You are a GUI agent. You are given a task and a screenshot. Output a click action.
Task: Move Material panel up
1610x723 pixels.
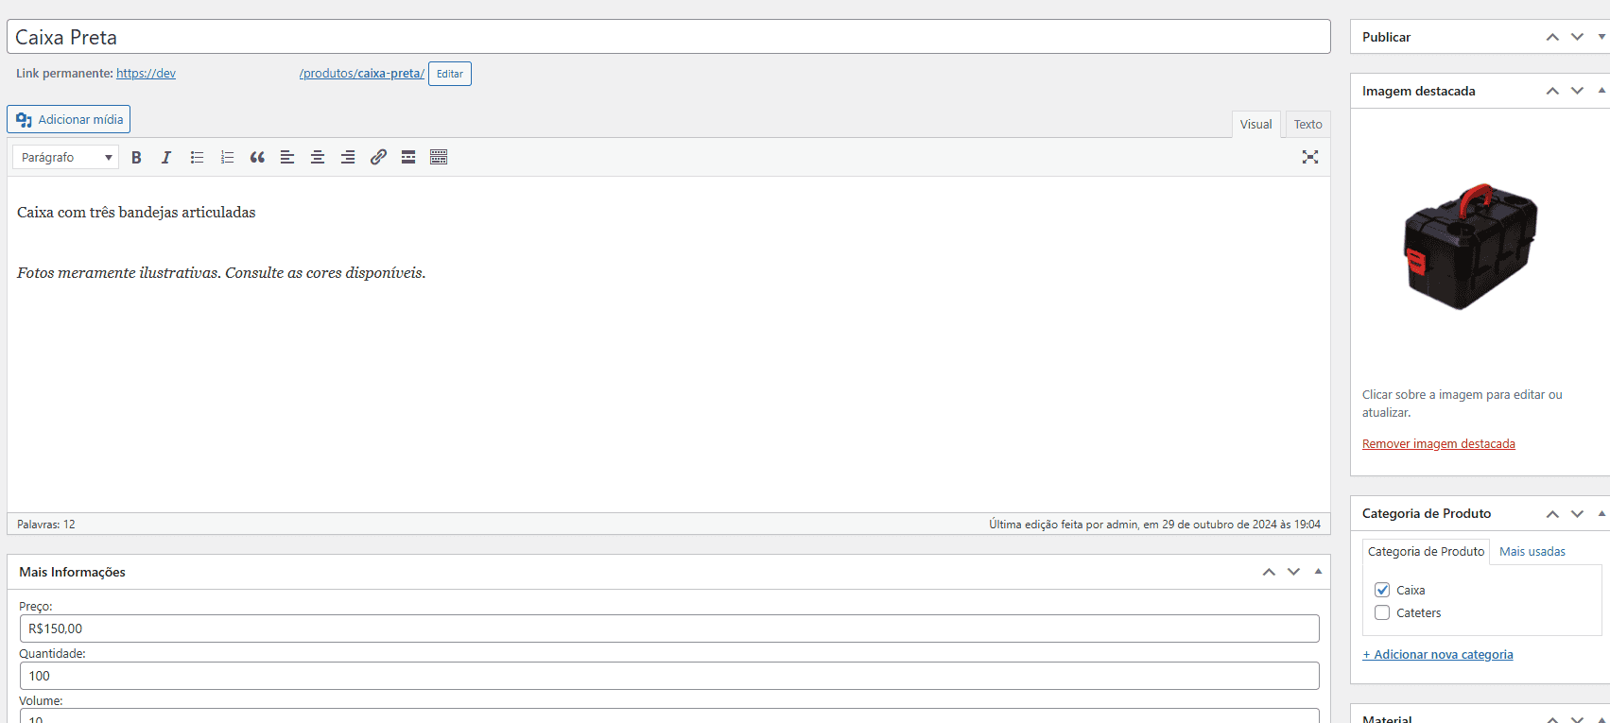click(1552, 718)
